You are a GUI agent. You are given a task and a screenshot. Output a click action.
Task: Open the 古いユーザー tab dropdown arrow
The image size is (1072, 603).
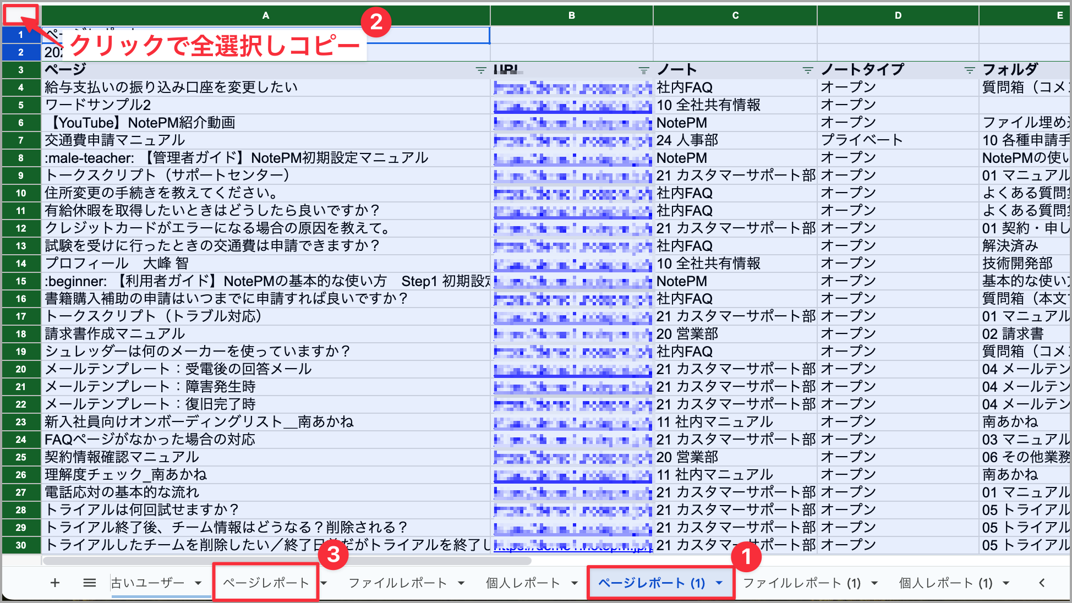tap(198, 583)
